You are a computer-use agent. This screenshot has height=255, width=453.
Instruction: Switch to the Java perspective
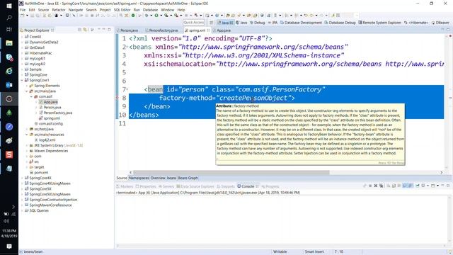242,23
